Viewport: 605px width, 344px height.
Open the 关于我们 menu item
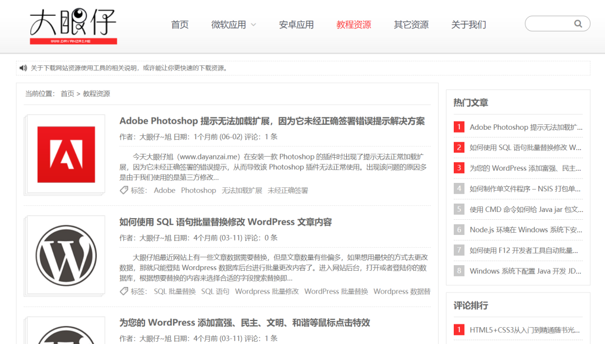[469, 25]
